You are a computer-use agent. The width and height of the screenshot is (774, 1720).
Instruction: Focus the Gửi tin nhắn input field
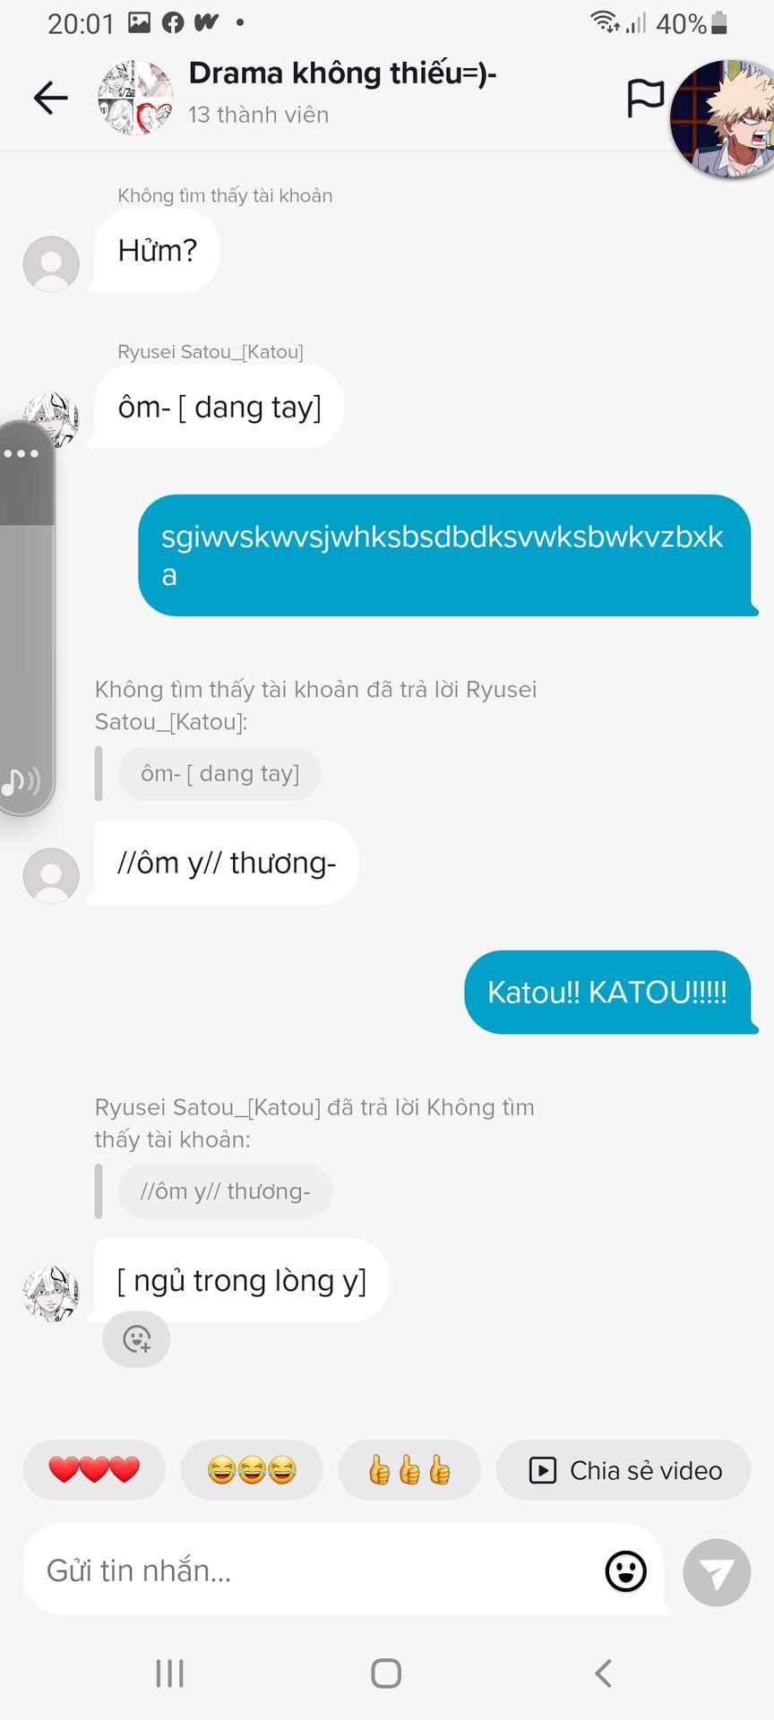(x=314, y=1570)
